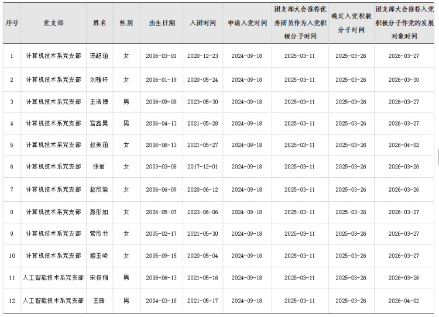Viewport: 439px width, 317px height.
Task: Click name cell 王浩博
Action: point(99,102)
